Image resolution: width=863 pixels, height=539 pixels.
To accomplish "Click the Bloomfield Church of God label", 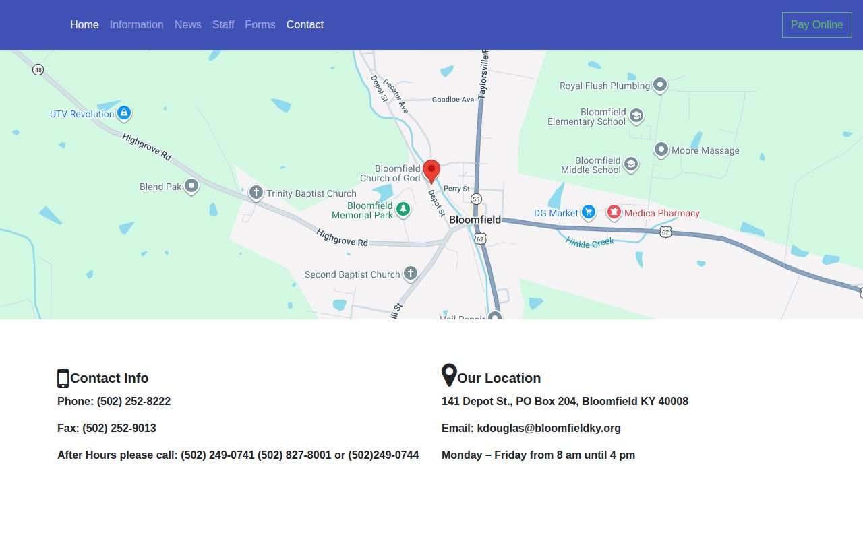I will [x=390, y=173].
